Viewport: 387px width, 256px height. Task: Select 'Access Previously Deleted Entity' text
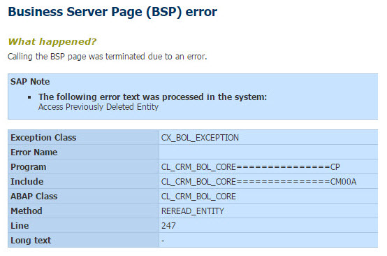tap(98, 107)
